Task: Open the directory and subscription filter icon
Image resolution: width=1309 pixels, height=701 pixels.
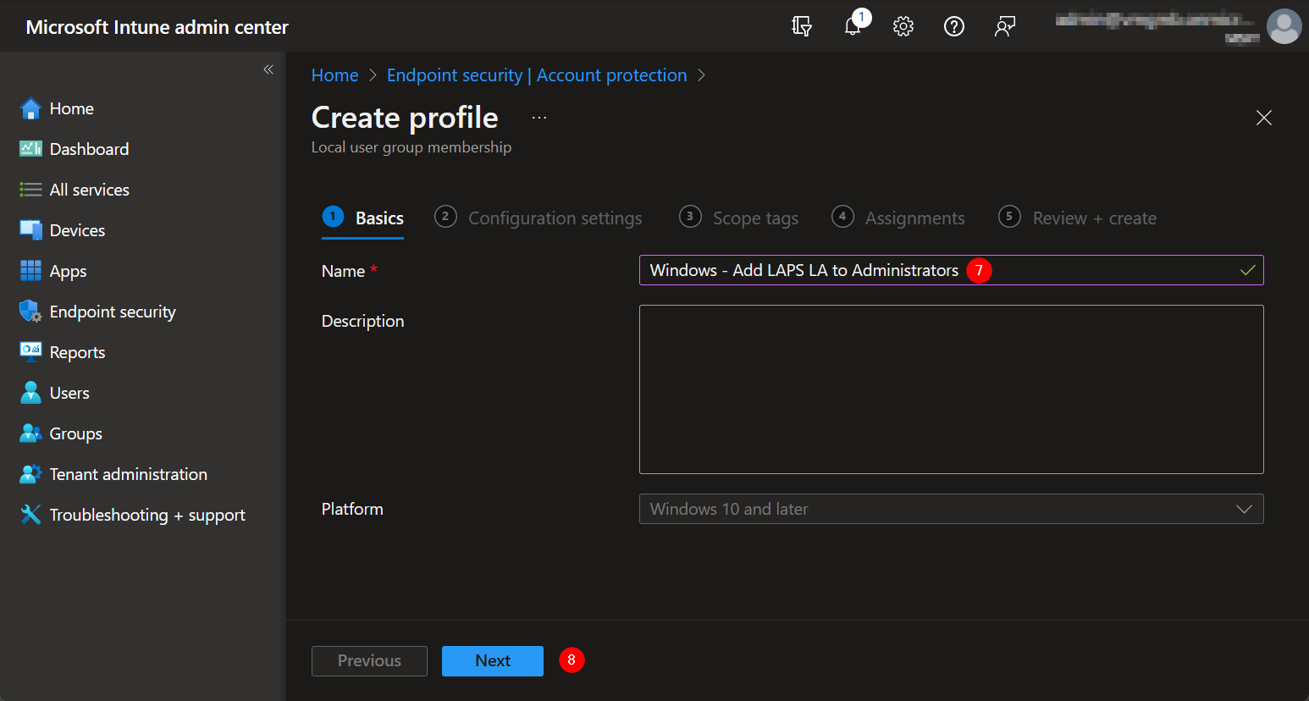Action: pyautogui.click(x=802, y=26)
